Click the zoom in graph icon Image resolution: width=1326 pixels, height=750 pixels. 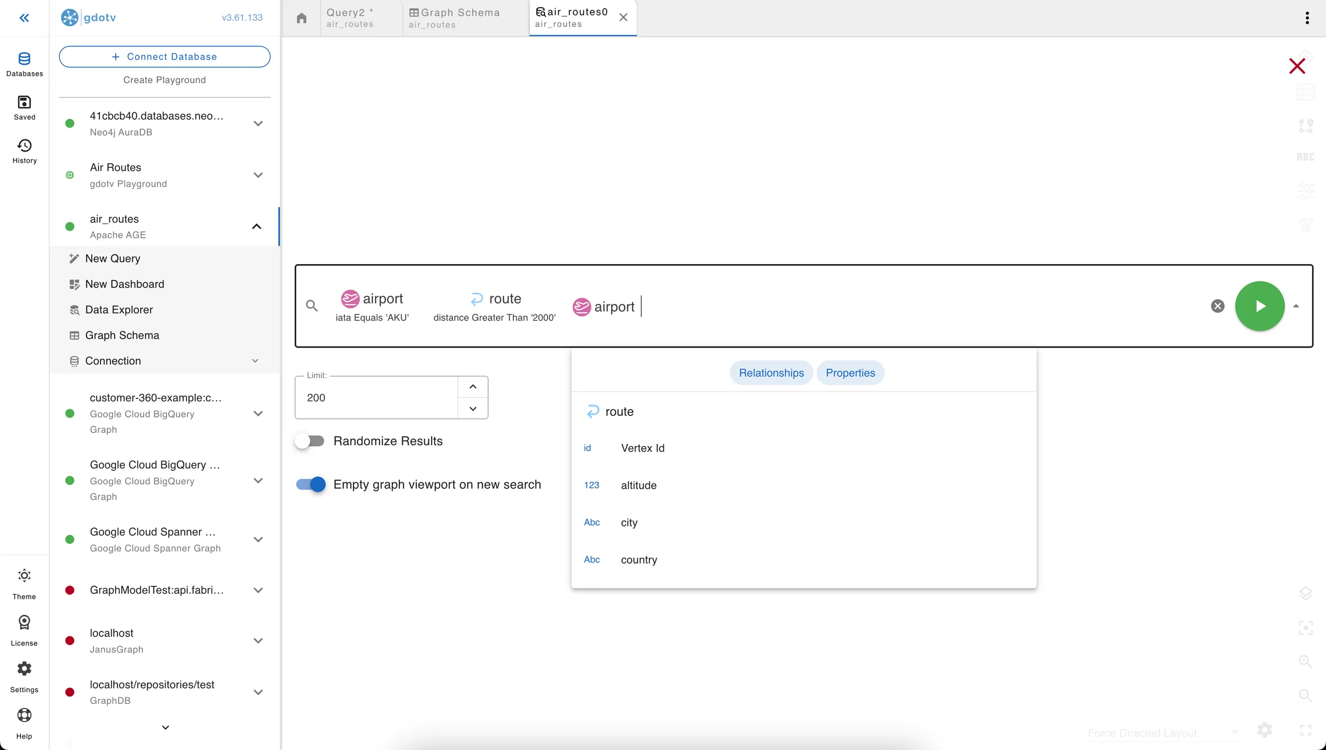(1305, 661)
